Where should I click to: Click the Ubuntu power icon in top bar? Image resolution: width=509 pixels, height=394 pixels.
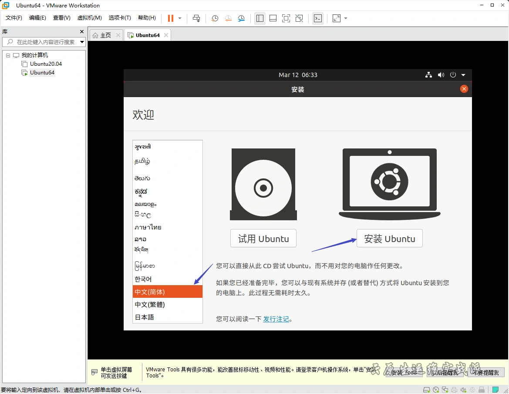pos(453,75)
